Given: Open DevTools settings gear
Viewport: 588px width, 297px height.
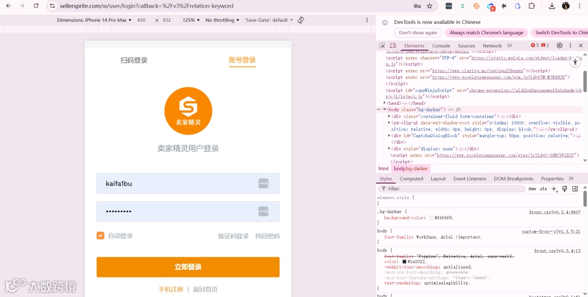Looking at the screenshot, I should coord(560,45).
